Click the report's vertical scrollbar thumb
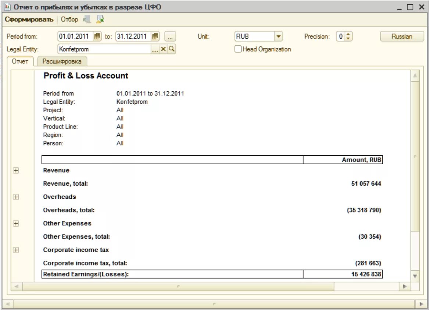This screenshot has height=310, width=429. (x=415, y=156)
